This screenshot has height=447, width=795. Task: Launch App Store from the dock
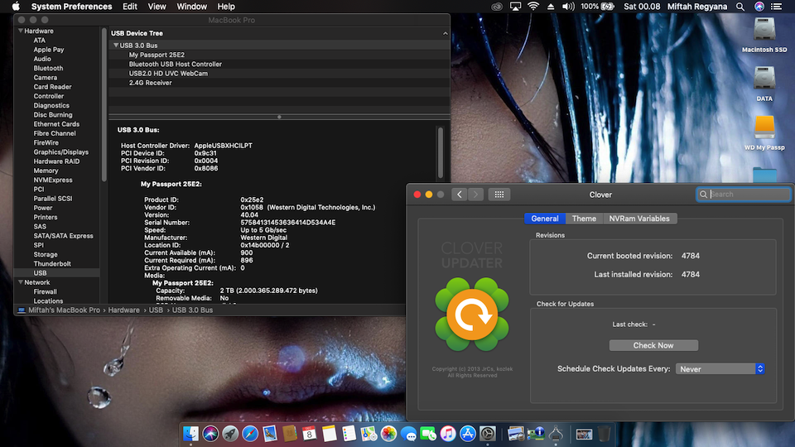point(468,433)
